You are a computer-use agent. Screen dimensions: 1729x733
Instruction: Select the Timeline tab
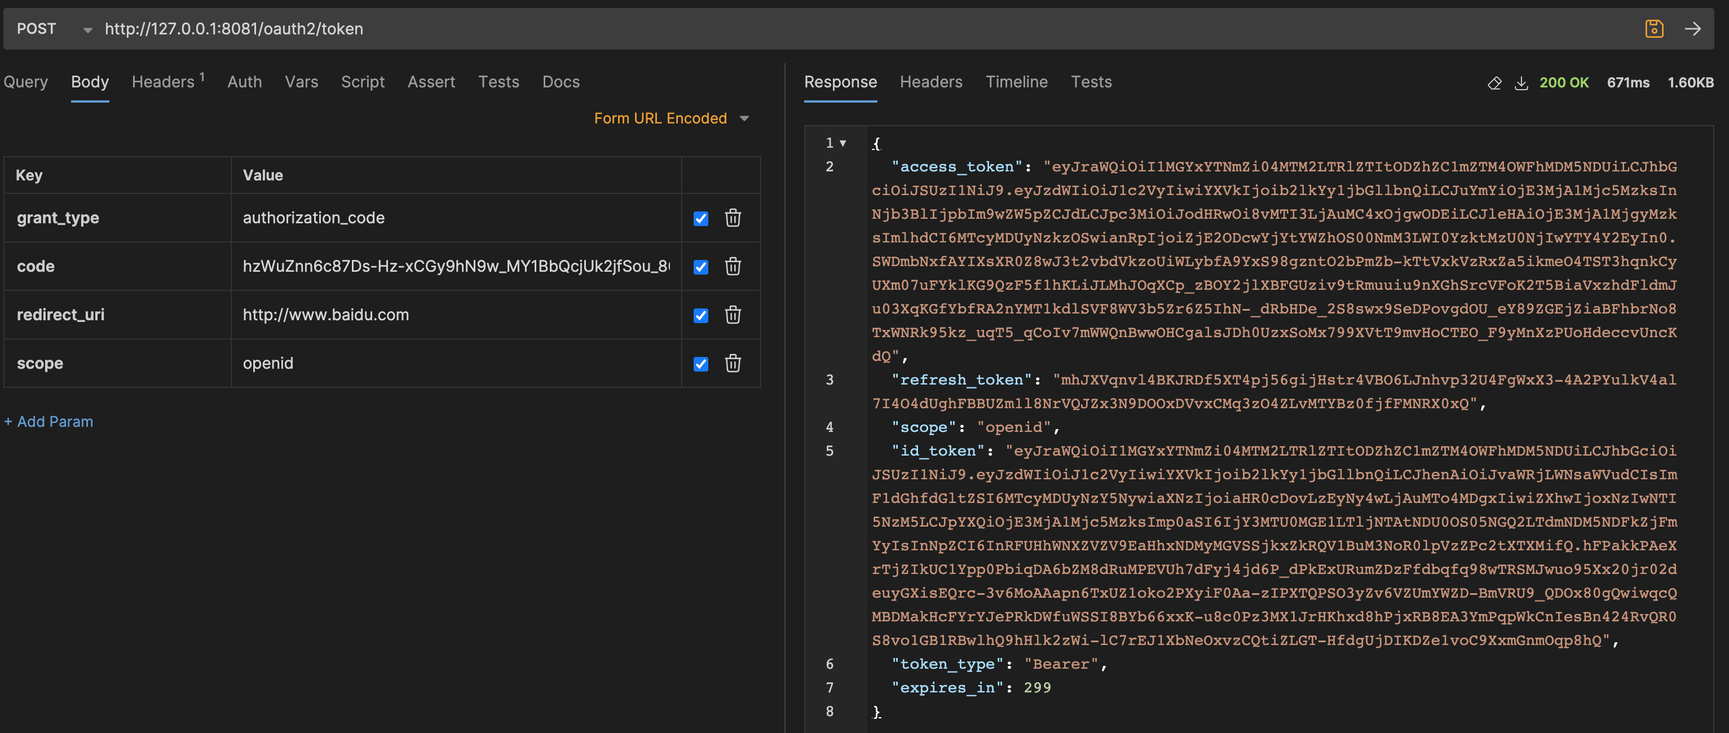pyautogui.click(x=1017, y=81)
